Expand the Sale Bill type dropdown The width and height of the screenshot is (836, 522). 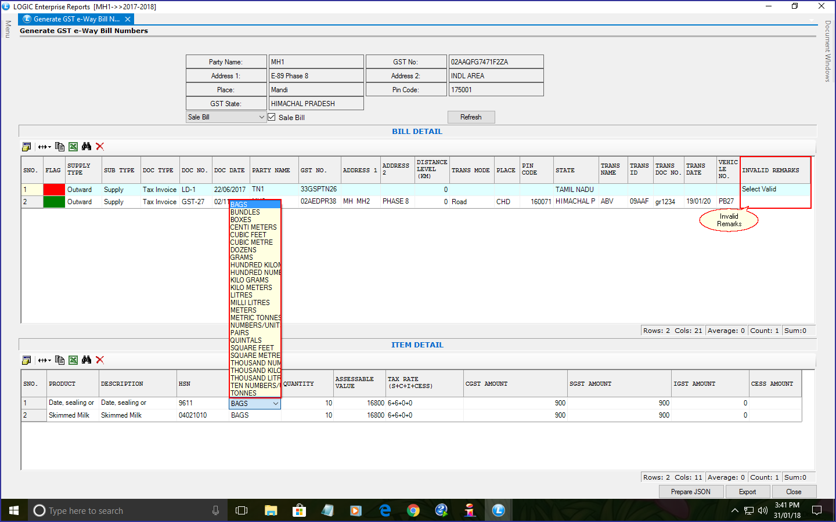tap(261, 117)
